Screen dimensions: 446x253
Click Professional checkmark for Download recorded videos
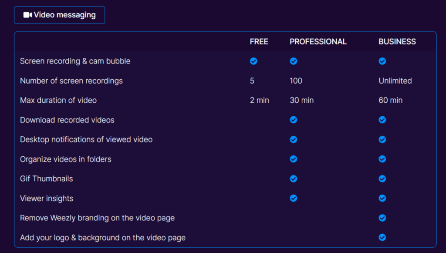[x=294, y=120]
